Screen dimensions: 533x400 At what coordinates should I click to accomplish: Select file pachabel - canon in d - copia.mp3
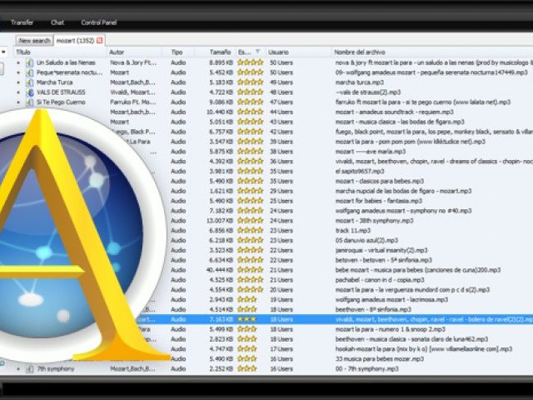coord(380,280)
